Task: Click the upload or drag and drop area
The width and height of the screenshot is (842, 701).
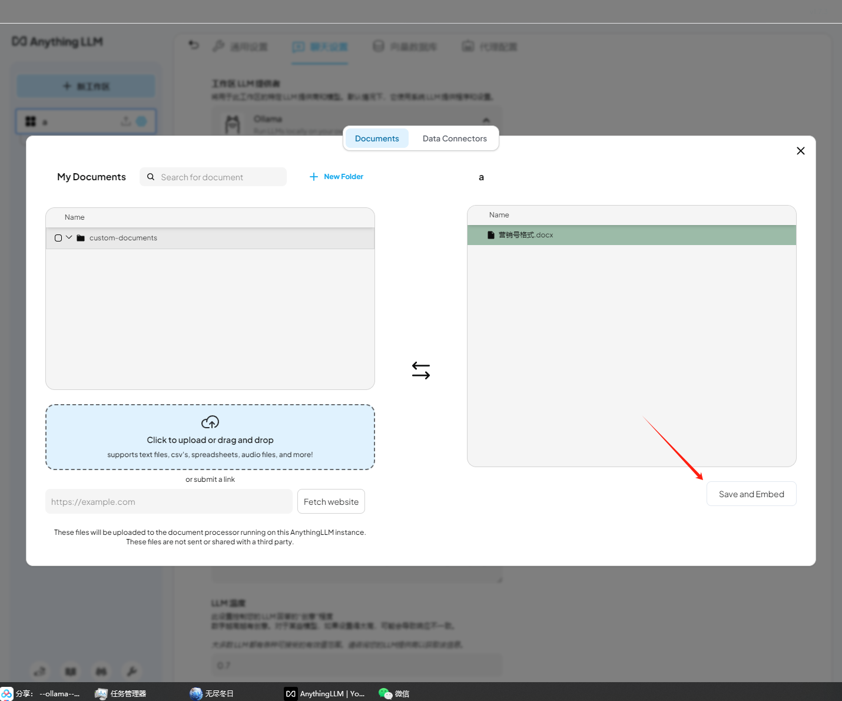Action: coord(210,437)
